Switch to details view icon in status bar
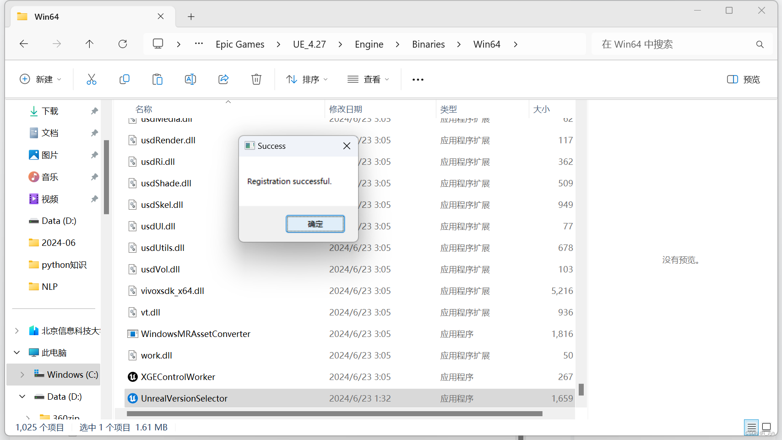 [751, 427]
